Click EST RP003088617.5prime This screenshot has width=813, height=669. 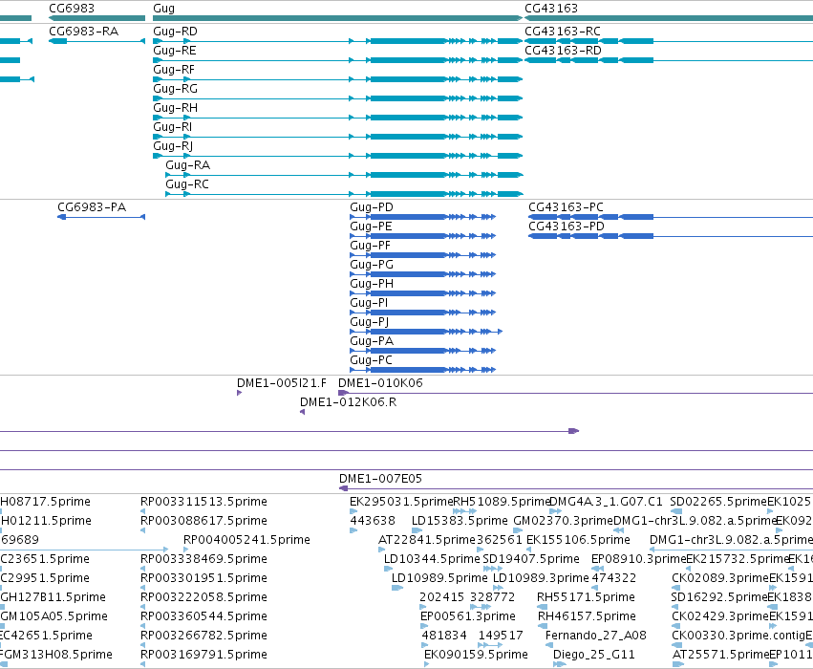203,521
